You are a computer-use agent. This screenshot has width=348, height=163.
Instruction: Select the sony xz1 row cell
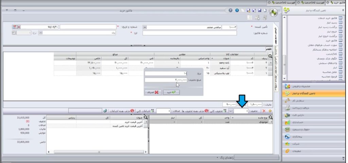[x=221, y=63]
